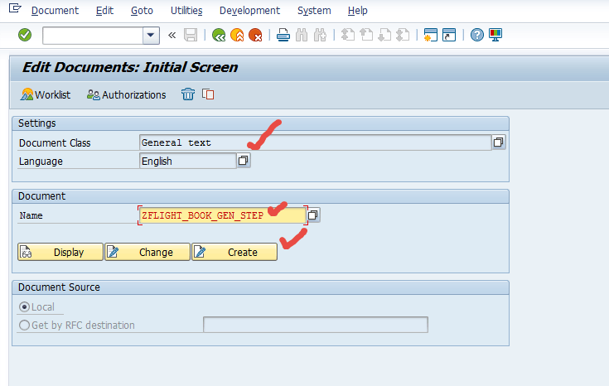Open the Edit menu

pyautogui.click(x=104, y=11)
